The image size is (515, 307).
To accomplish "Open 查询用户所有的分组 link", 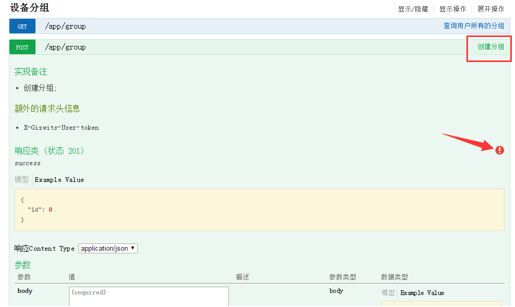I will tap(474, 26).
